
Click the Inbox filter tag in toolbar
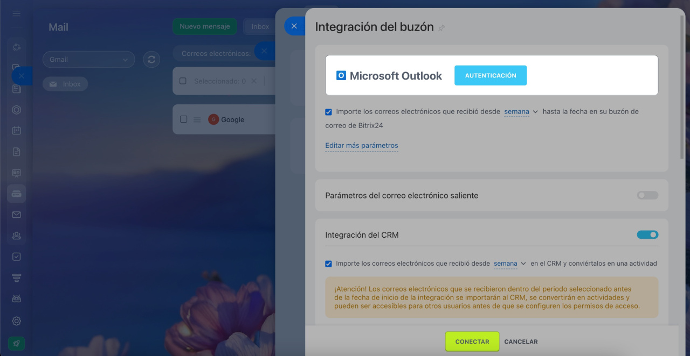point(260,26)
